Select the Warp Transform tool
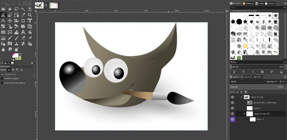 (x=17, y=32)
